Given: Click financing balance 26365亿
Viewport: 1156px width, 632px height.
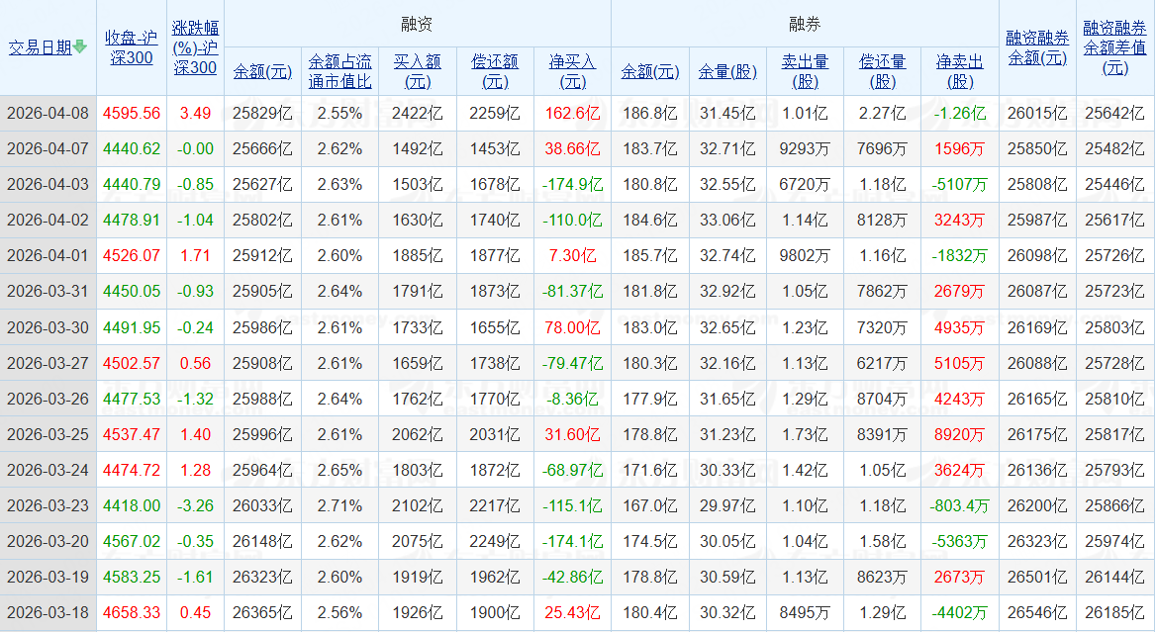Looking at the screenshot, I should tap(262, 613).
